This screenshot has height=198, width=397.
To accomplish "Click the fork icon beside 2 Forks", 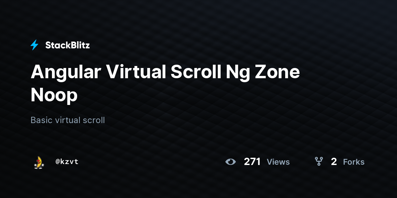I will pyautogui.click(x=319, y=161).
